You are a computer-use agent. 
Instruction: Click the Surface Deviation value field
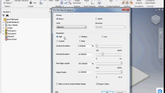[x=85, y=46]
